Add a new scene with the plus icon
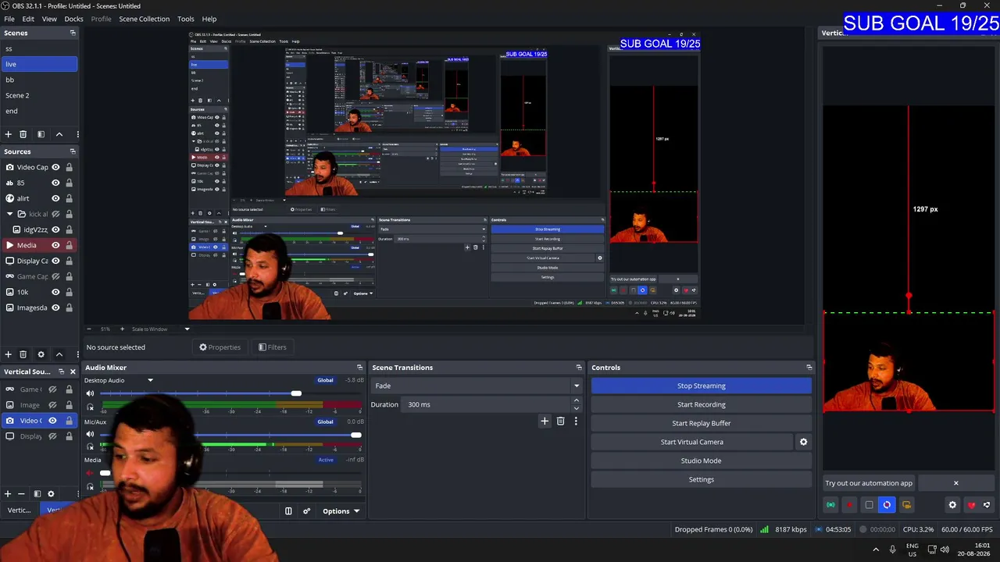Viewport: 1000px width, 562px height. [x=8, y=134]
